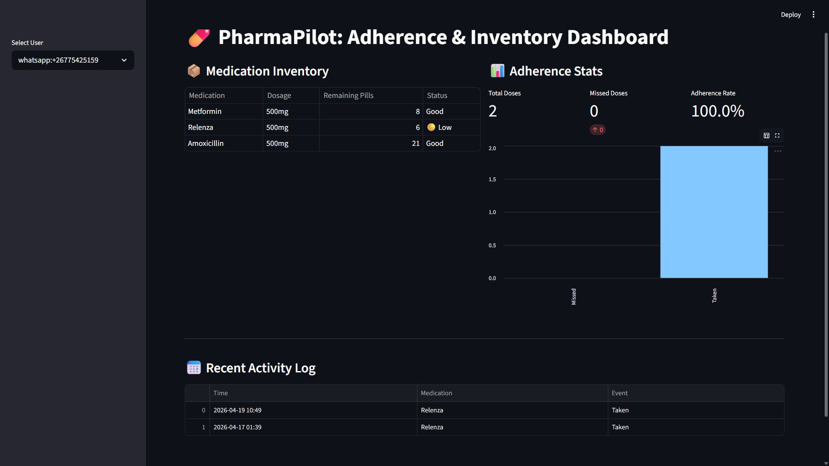Click the red missed doses delta badge

click(x=598, y=130)
